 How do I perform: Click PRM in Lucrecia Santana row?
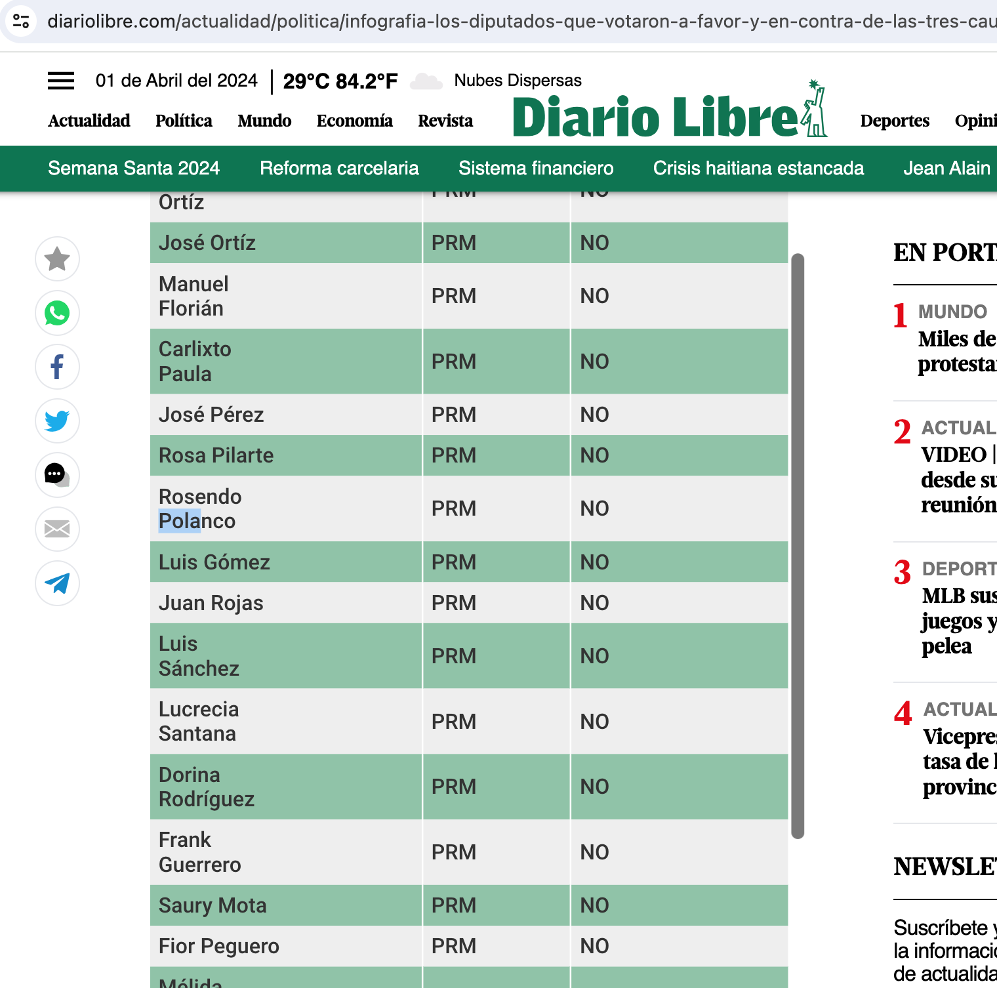click(454, 722)
